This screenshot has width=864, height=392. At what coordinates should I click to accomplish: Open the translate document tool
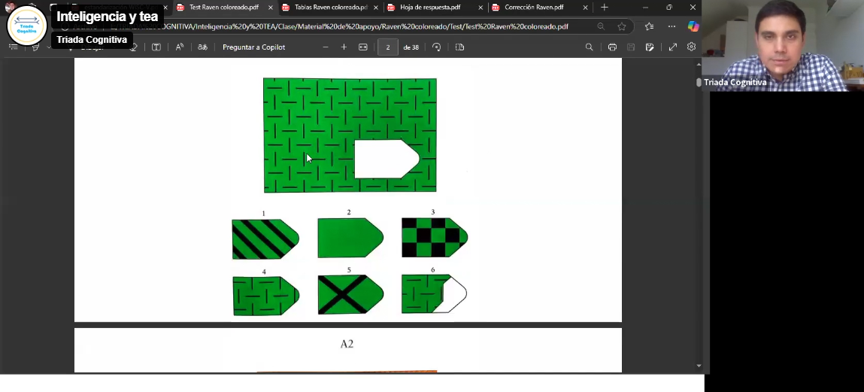point(203,47)
